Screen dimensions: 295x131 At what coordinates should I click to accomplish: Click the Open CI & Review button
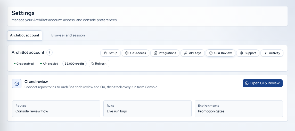pos(263,83)
